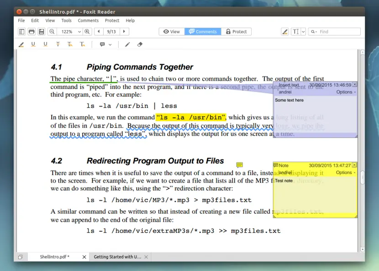This screenshot has width=379, height=271.
Task: Close the Insert text comment popup
Action: pyautogui.click(x=355, y=84)
